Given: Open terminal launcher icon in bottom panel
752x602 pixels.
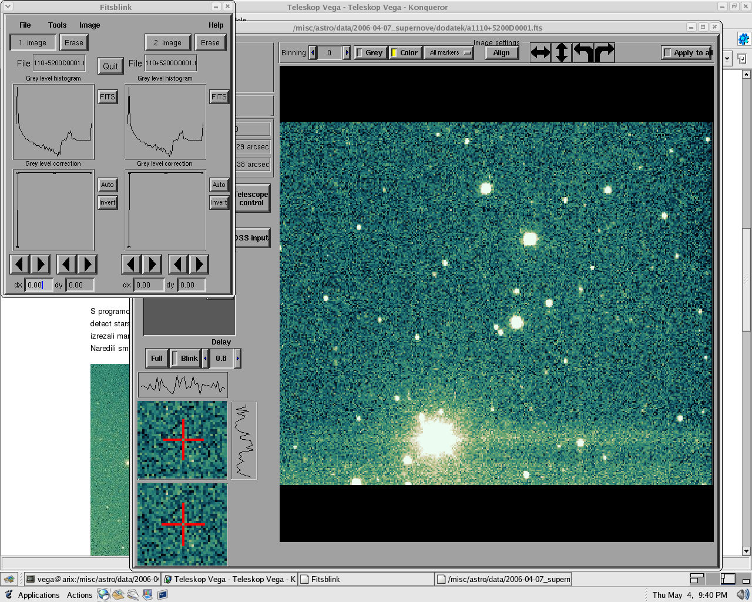Looking at the screenshot, I should [x=163, y=595].
